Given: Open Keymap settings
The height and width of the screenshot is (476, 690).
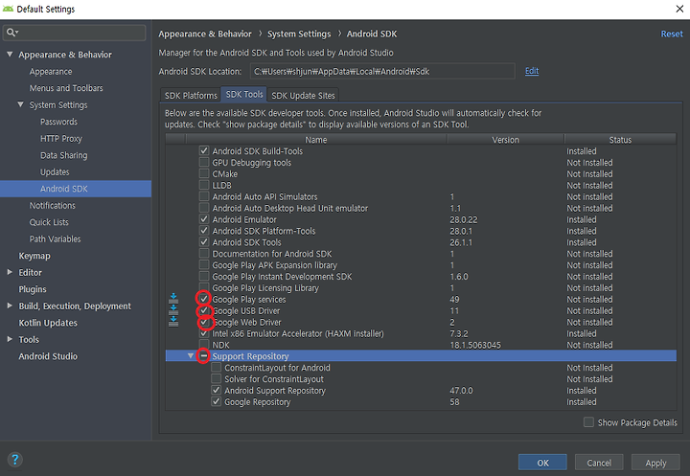Looking at the screenshot, I should click(34, 256).
